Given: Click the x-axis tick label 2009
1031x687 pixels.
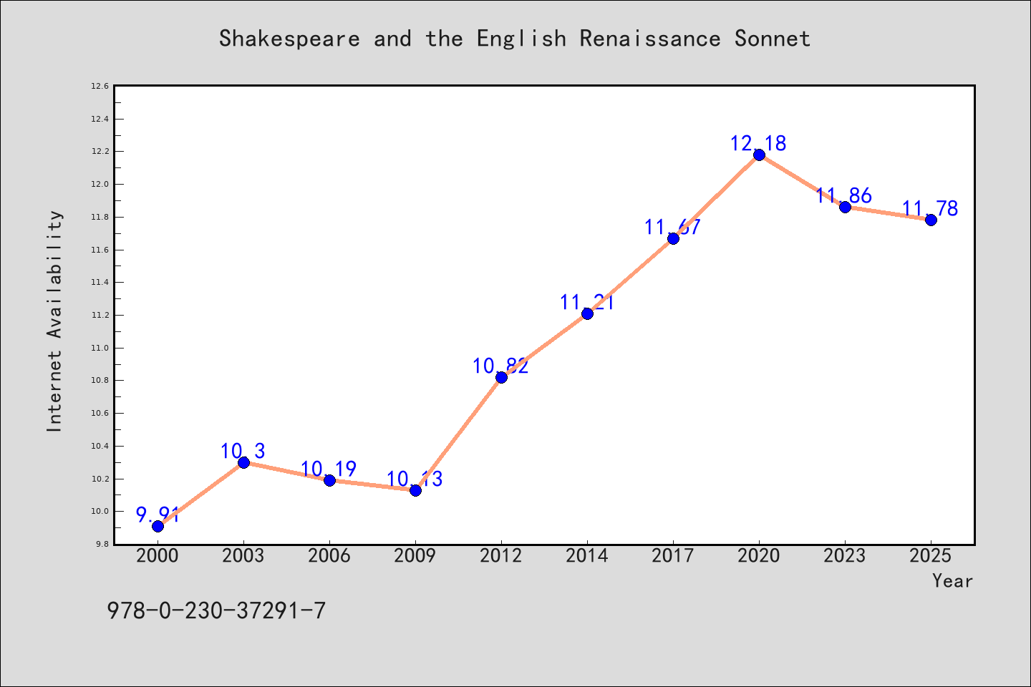Looking at the screenshot, I should [415, 555].
